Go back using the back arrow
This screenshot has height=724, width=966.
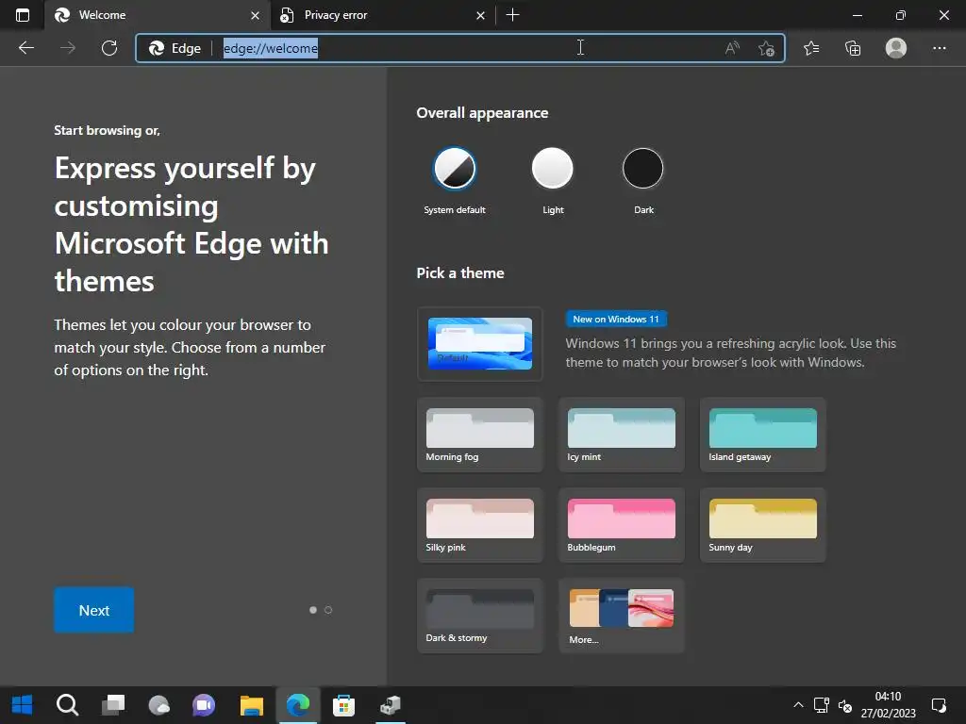pos(26,48)
